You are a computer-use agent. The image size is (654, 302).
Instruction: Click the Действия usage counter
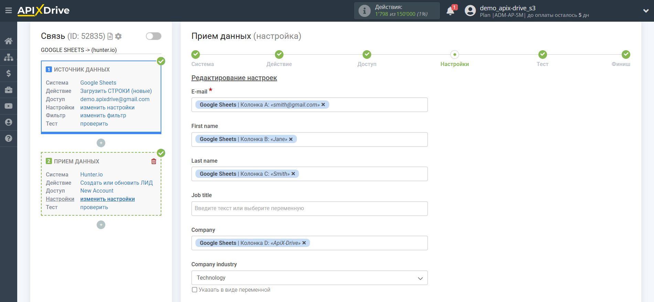coord(397,11)
